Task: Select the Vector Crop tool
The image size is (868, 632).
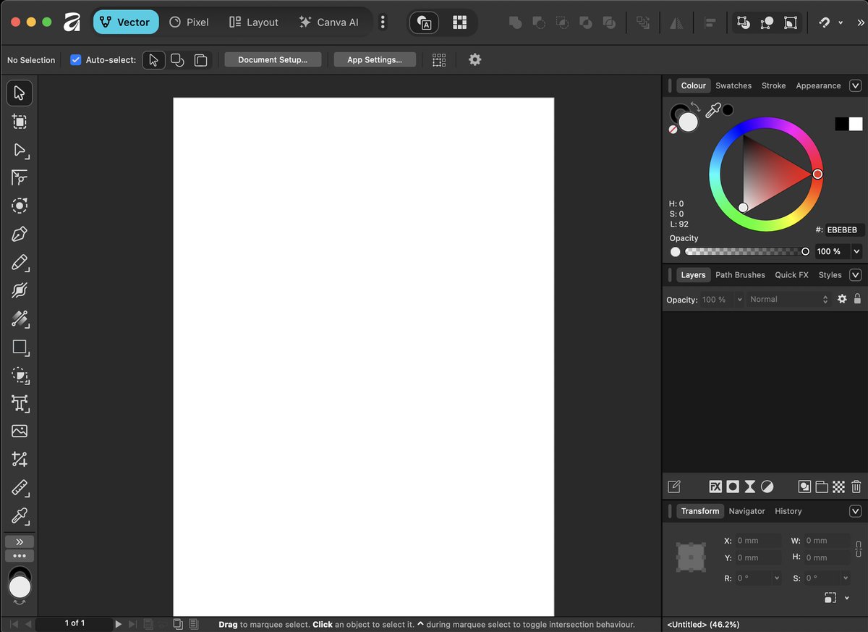Action: 20,459
